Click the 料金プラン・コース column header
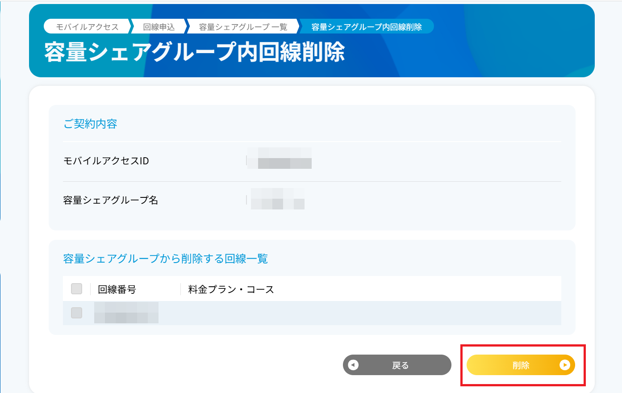The width and height of the screenshot is (622, 393). click(x=231, y=289)
